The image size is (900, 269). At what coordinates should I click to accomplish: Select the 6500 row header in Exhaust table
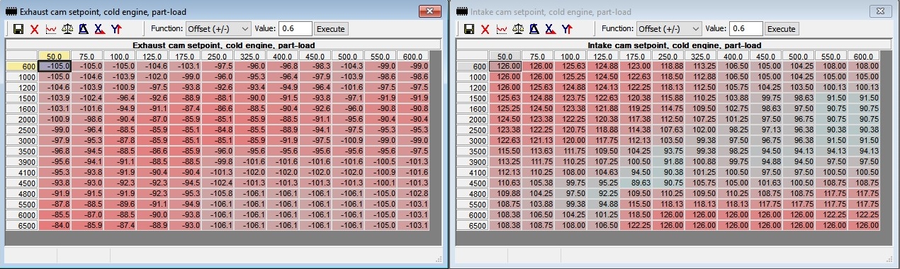(x=22, y=225)
